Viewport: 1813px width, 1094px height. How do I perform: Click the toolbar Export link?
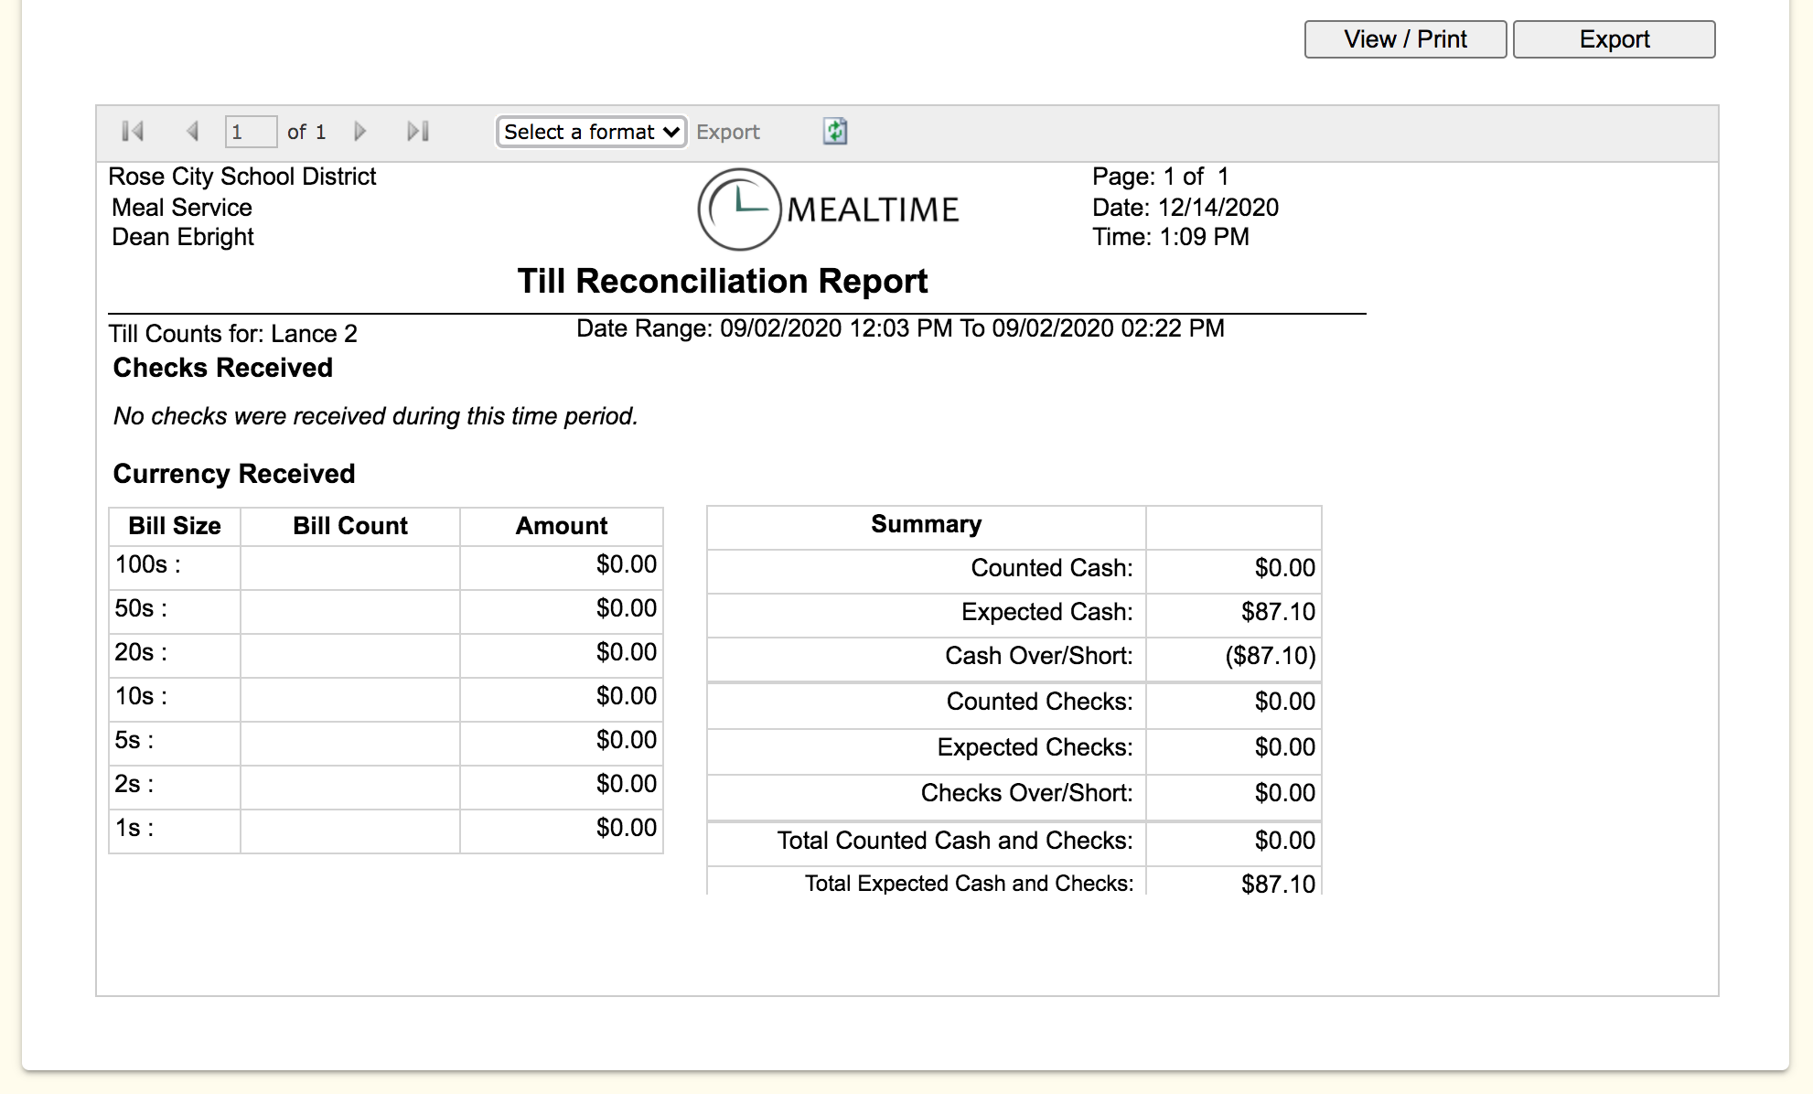click(727, 132)
